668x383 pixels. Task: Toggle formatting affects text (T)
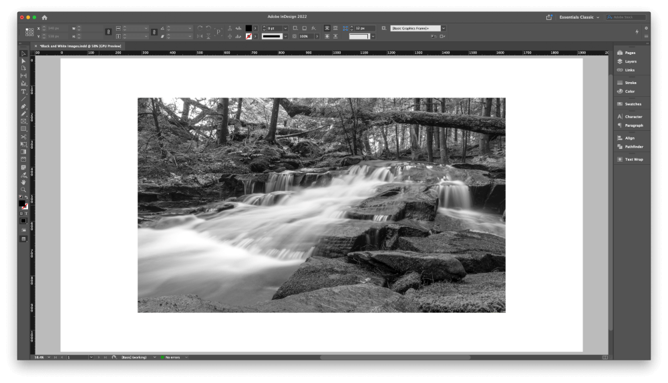[25, 214]
